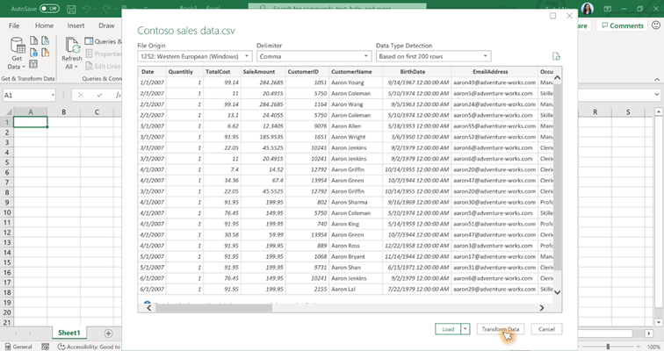Click the Cancel button
This screenshot has width=664, height=351.
click(x=546, y=329)
